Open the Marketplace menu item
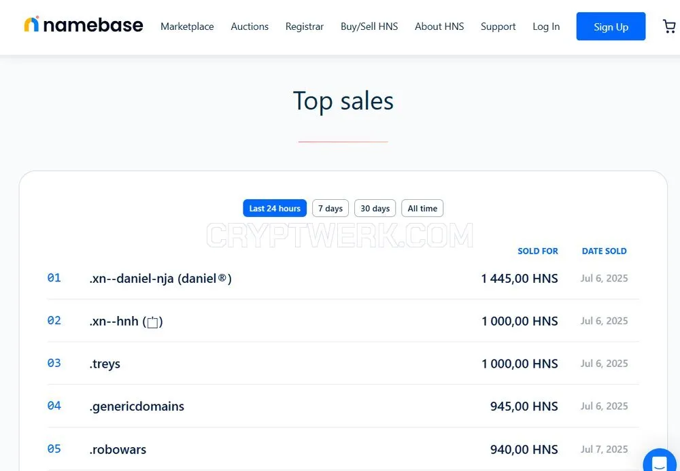 pyautogui.click(x=187, y=27)
